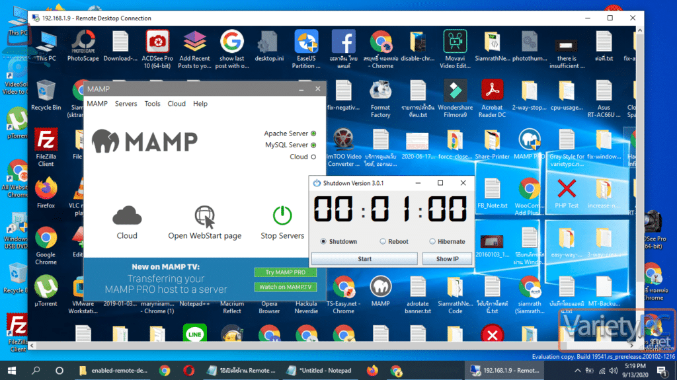Click Stop Servers power icon

click(x=282, y=215)
